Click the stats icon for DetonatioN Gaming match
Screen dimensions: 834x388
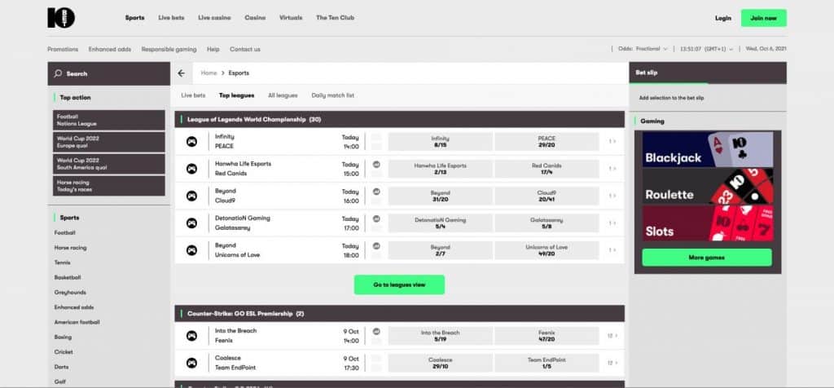(x=376, y=218)
